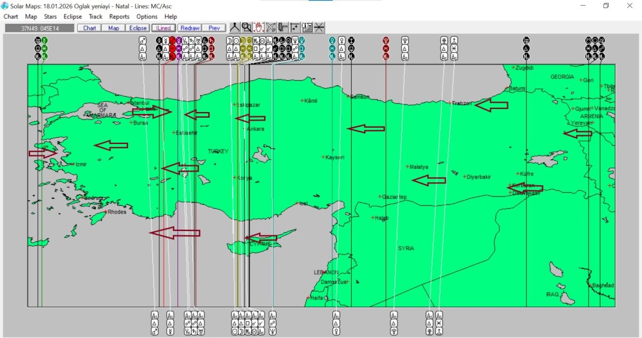
Task: Click the crosshair plus icon in the toolbar
Action: pos(295,27)
